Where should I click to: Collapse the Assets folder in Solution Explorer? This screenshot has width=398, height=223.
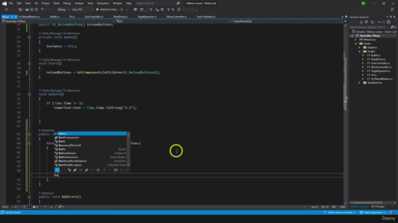tap(356, 43)
